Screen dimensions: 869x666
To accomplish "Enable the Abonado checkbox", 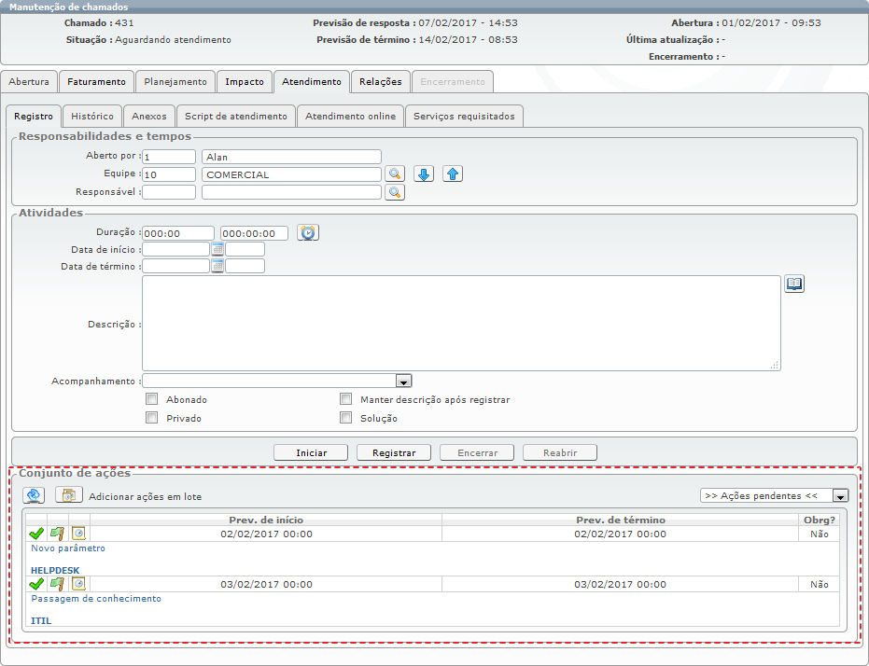I will pos(152,399).
